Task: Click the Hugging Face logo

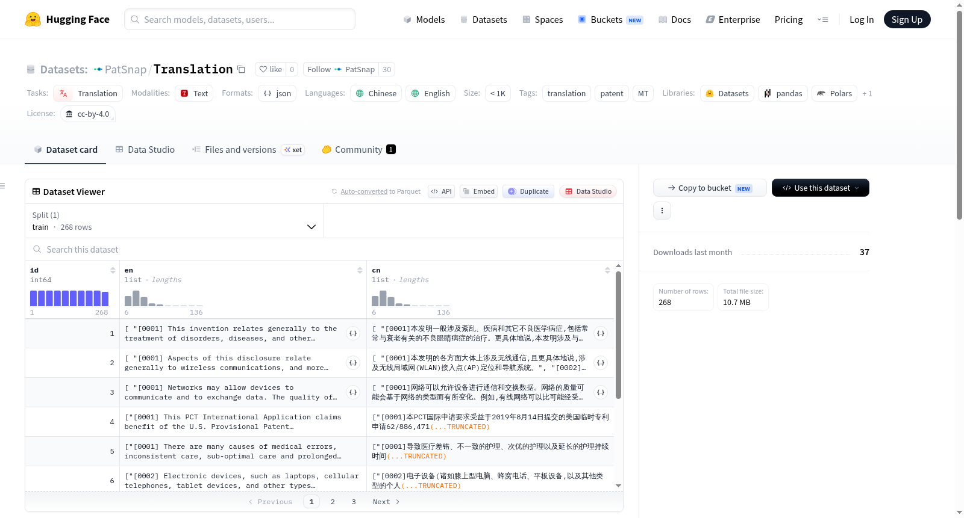Action: tap(67, 19)
